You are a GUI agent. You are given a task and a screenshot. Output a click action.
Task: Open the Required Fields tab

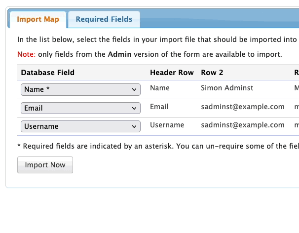(x=104, y=20)
